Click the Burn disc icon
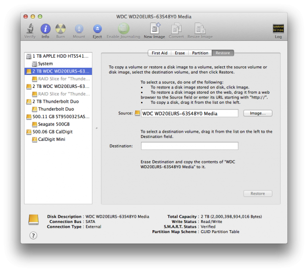Screen dimensions: 308x272 (x=61, y=29)
